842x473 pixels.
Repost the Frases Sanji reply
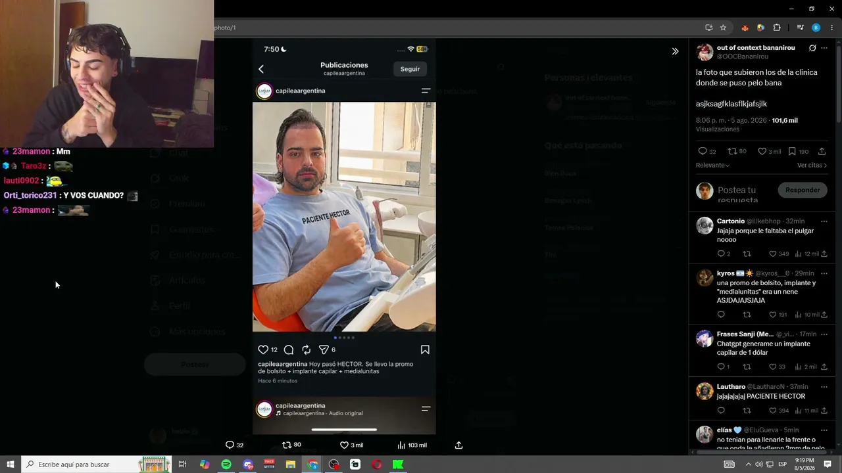(x=747, y=367)
